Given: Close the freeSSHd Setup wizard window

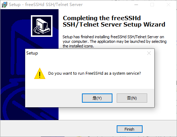Looking at the screenshot, I should pos(168,5).
